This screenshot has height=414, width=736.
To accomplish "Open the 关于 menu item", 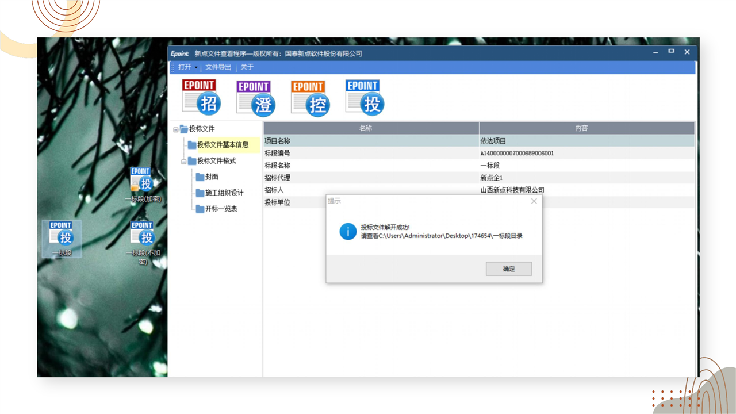I will (247, 67).
